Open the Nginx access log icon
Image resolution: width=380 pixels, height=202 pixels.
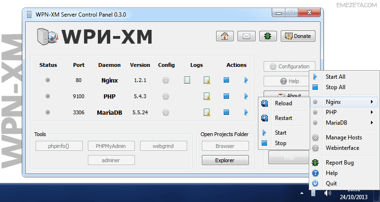pyautogui.click(x=187, y=80)
